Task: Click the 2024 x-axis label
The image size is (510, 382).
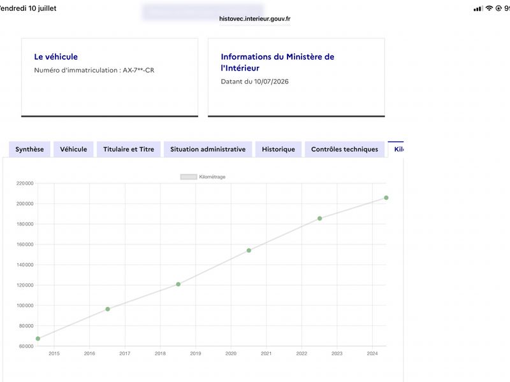Action: click(x=372, y=353)
